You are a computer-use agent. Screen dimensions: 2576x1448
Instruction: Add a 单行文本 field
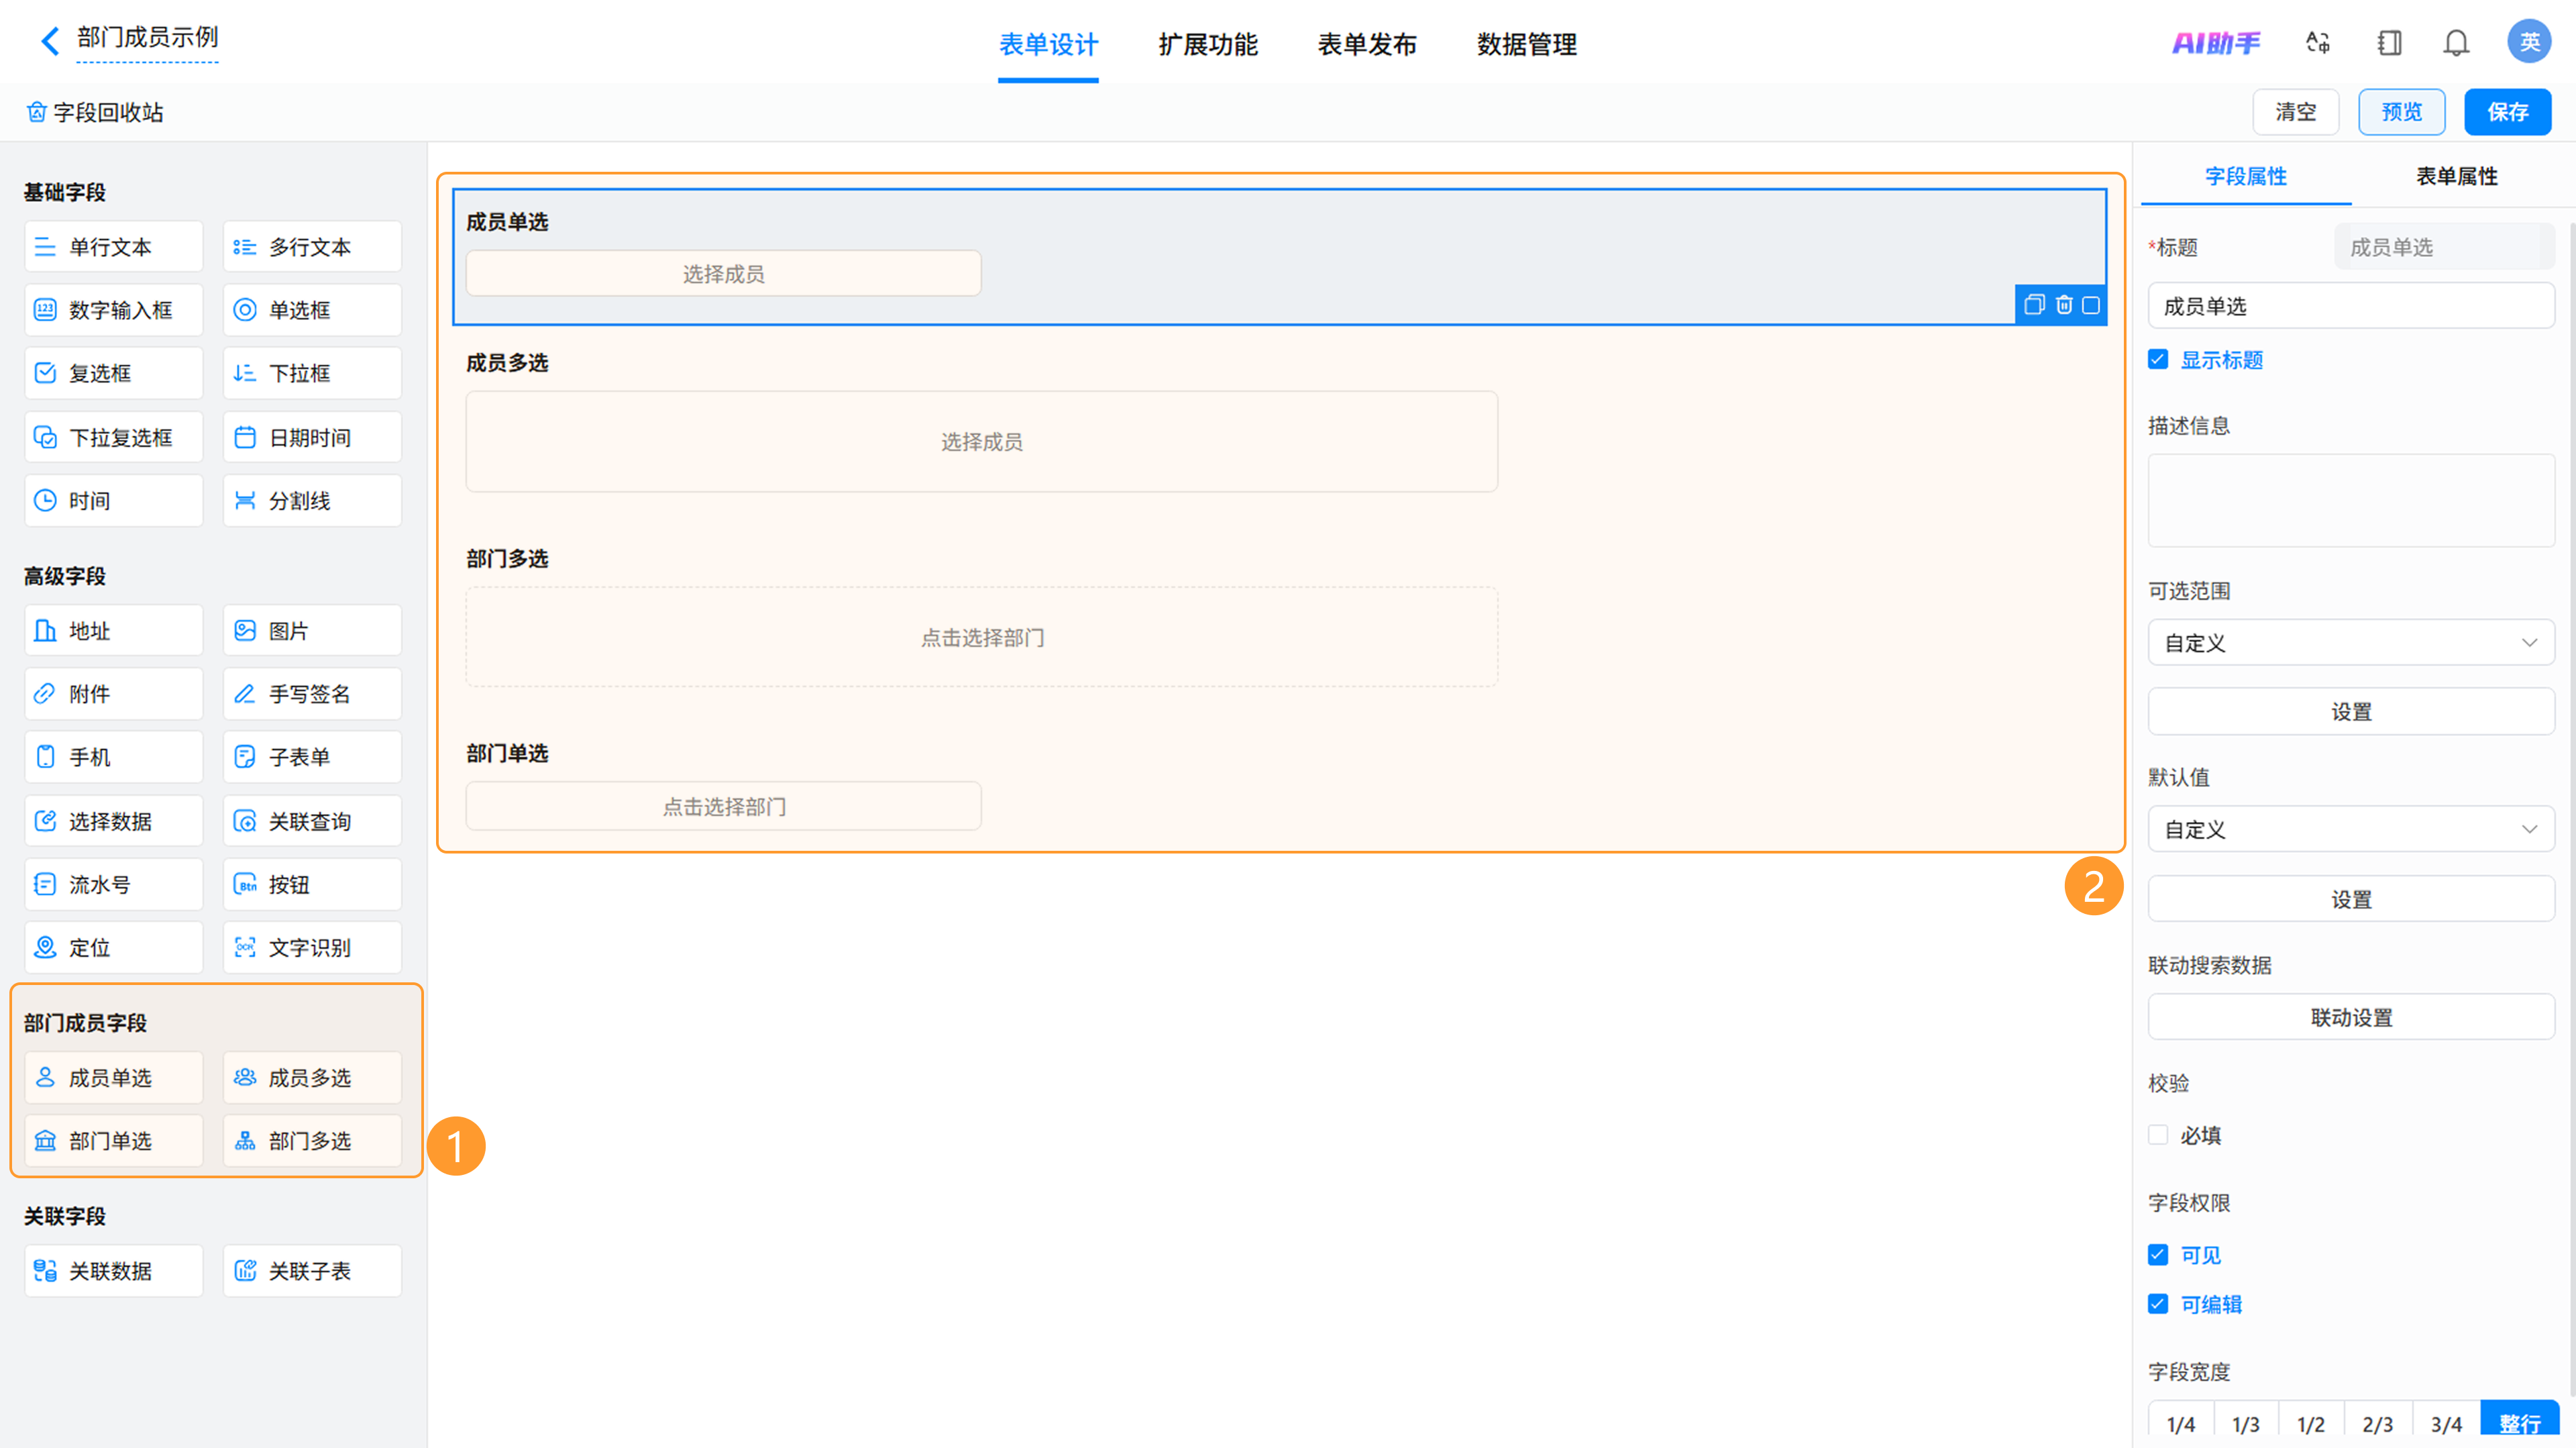click(x=113, y=247)
